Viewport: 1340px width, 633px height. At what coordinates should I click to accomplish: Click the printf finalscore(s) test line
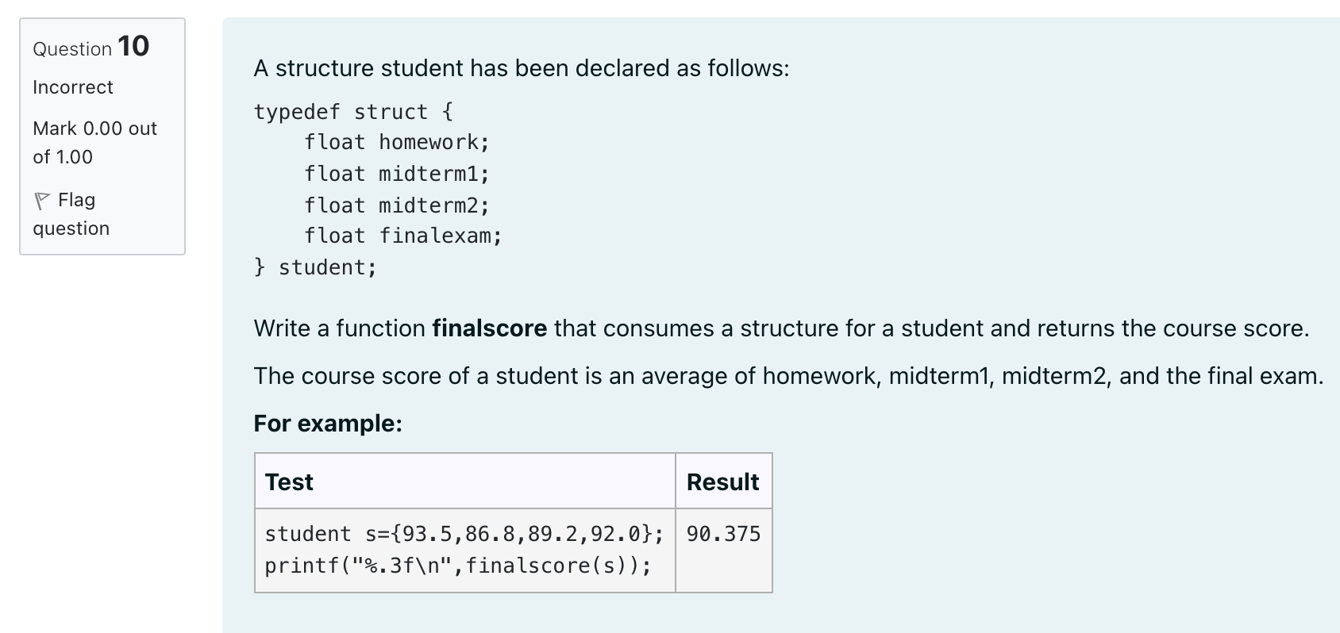(458, 566)
